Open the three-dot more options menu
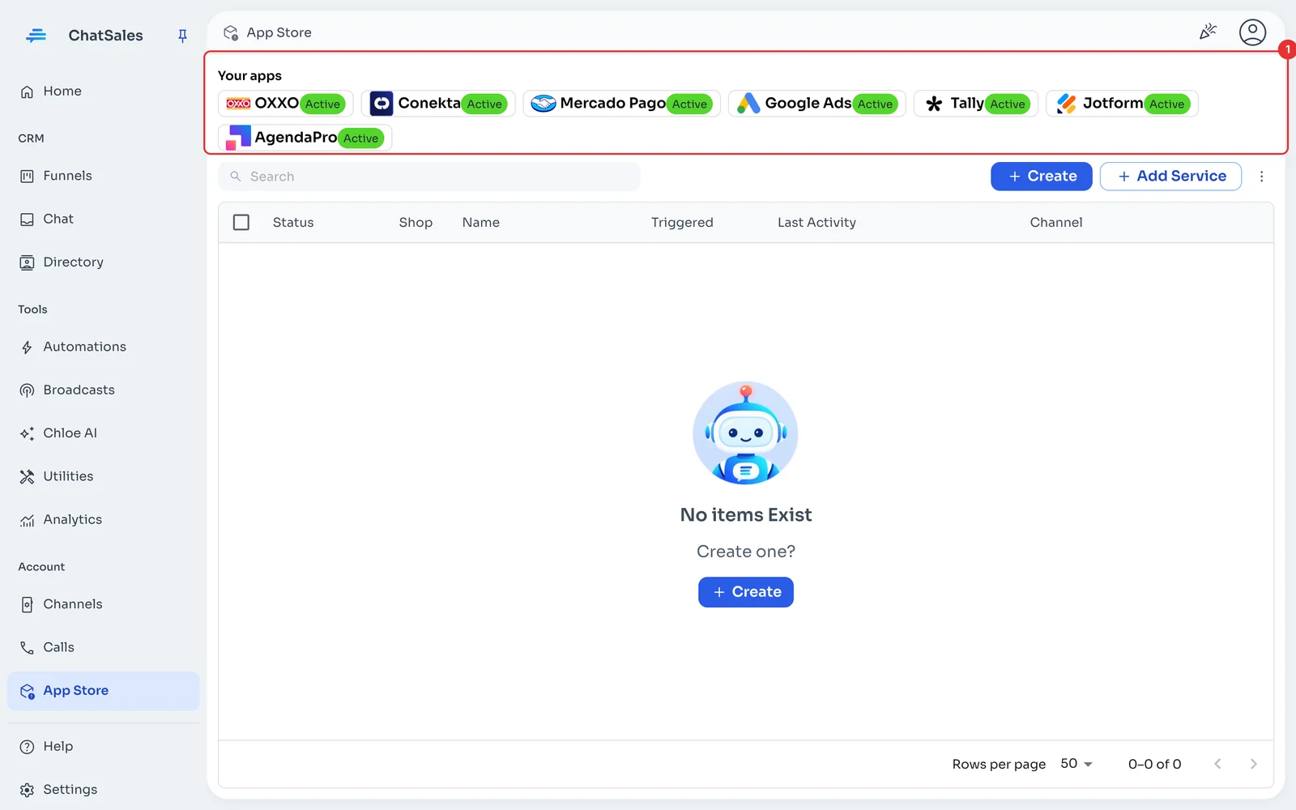1296x810 pixels. point(1261,177)
